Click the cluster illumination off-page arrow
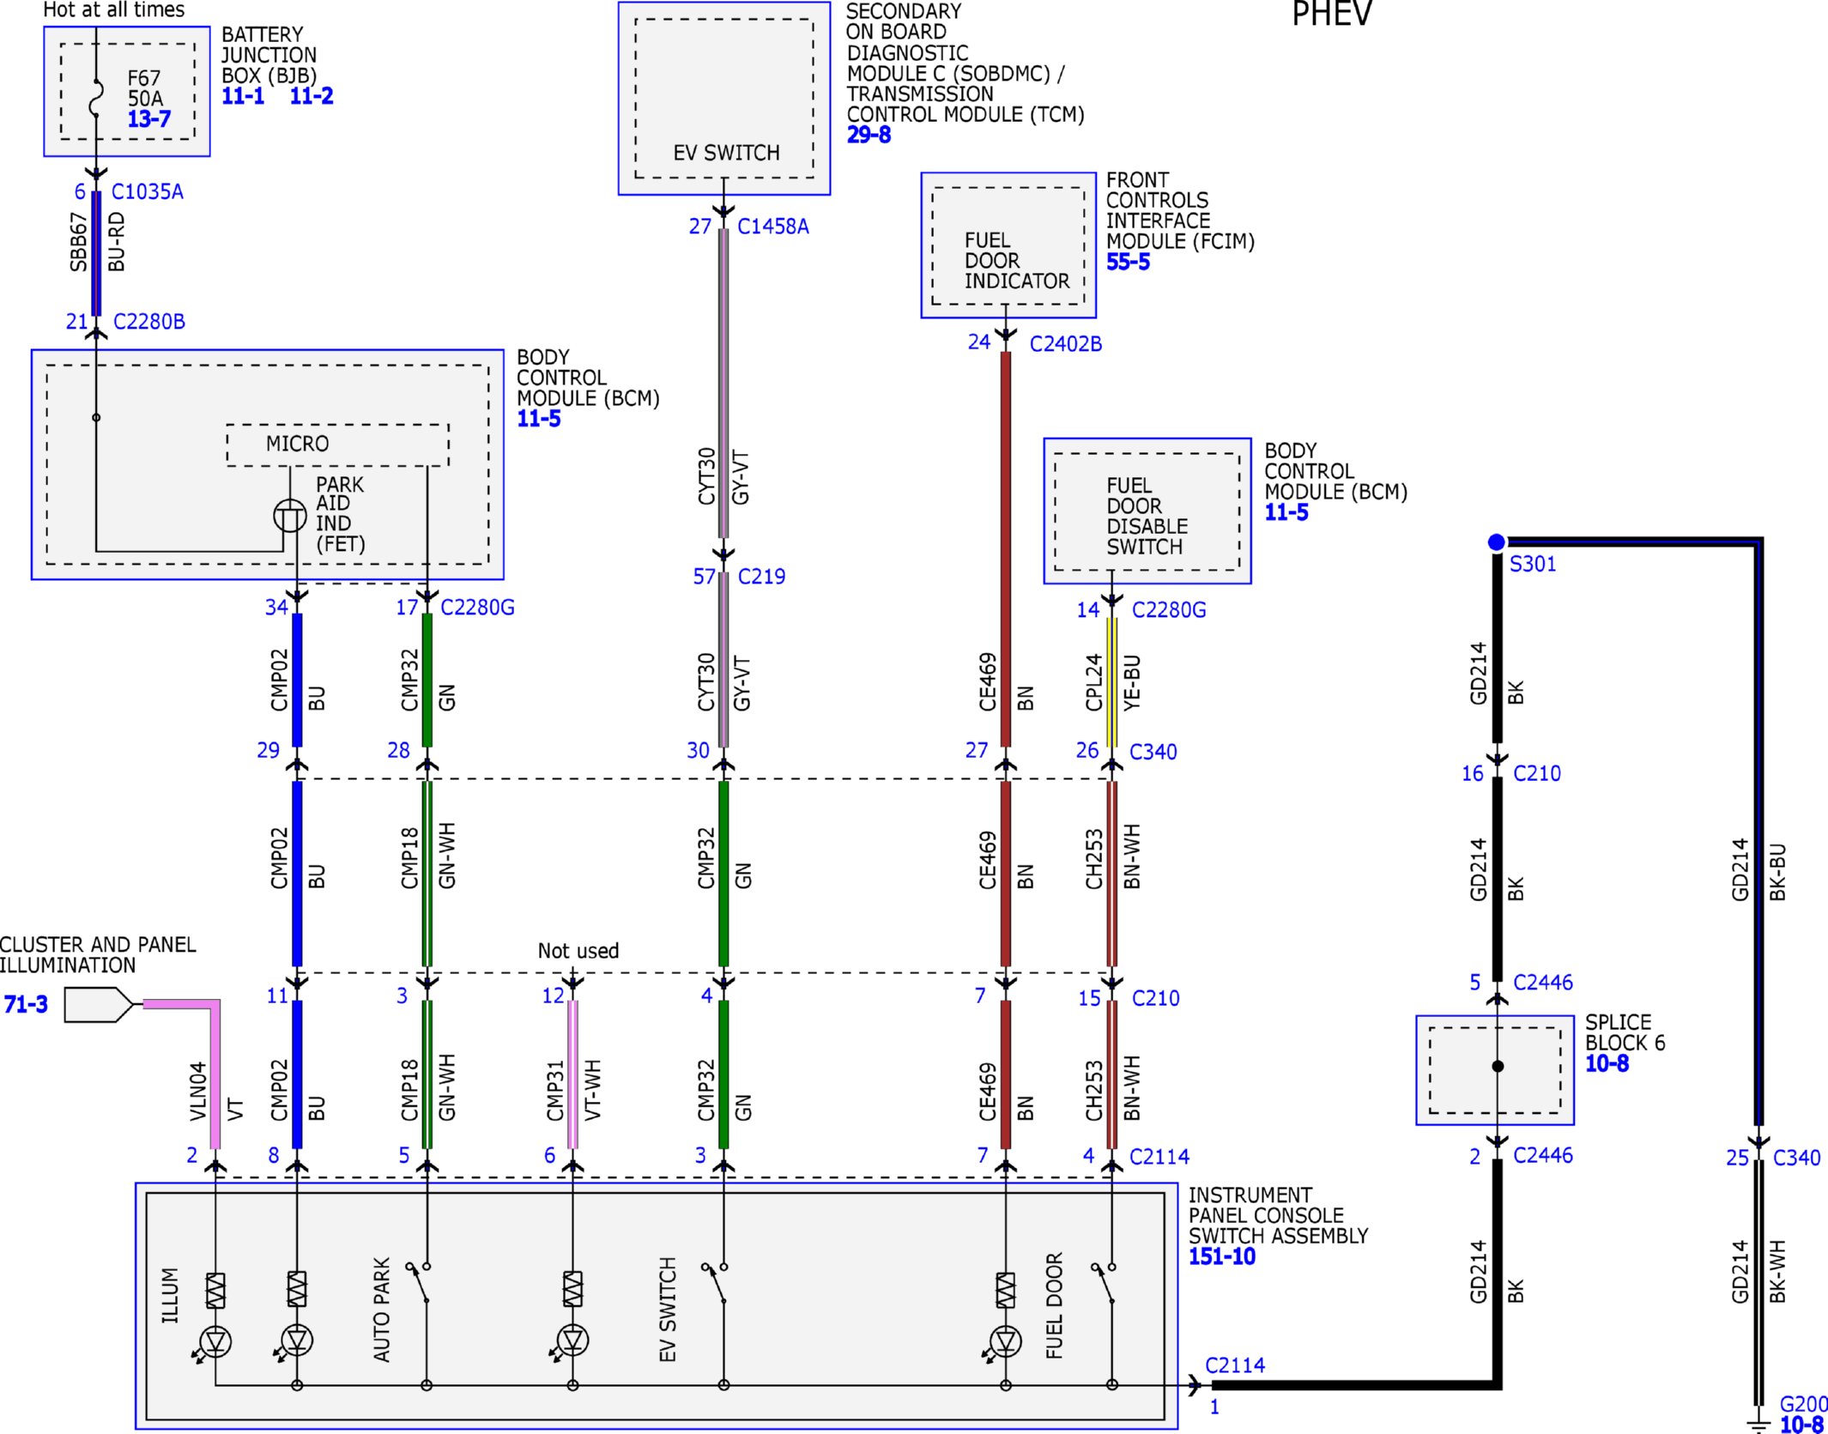1828x1434 pixels. (x=100, y=1004)
